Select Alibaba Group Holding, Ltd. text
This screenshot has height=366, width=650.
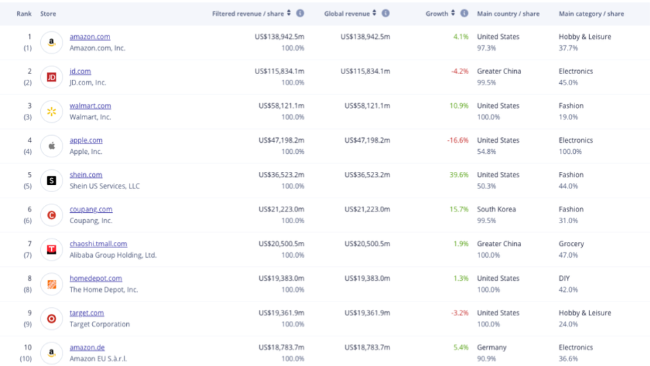point(113,255)
